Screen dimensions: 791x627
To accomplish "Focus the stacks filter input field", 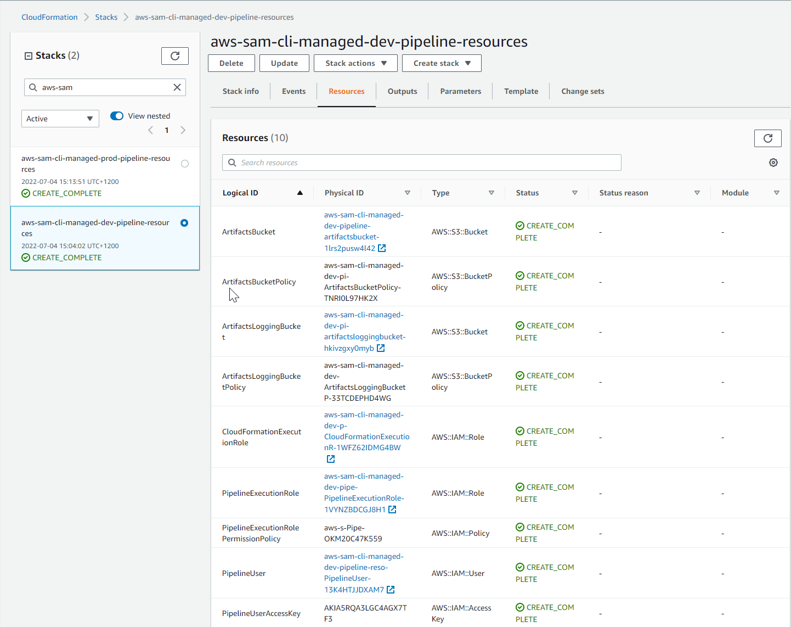I will [105, 87].
